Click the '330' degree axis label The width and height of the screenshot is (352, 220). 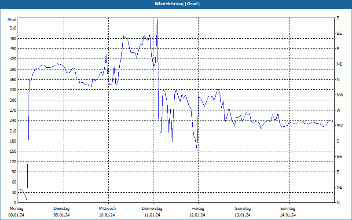coord(13,90)
